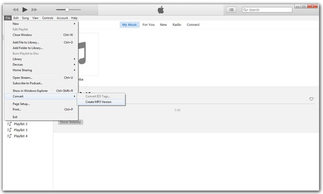The width and height of the screenshot is (323, 194).
Task: Select Playlist 4 label
Action: tap(20, 136)
